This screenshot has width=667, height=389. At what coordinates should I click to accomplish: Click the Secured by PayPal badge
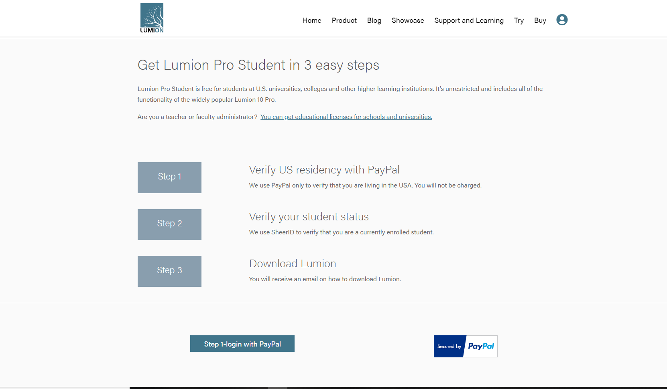(466, 346)
